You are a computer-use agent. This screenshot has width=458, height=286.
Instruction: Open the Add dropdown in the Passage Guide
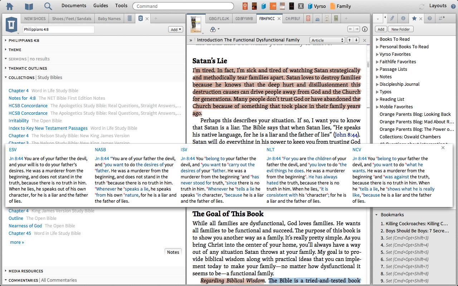pyautogui.click(x=176, y=30)
